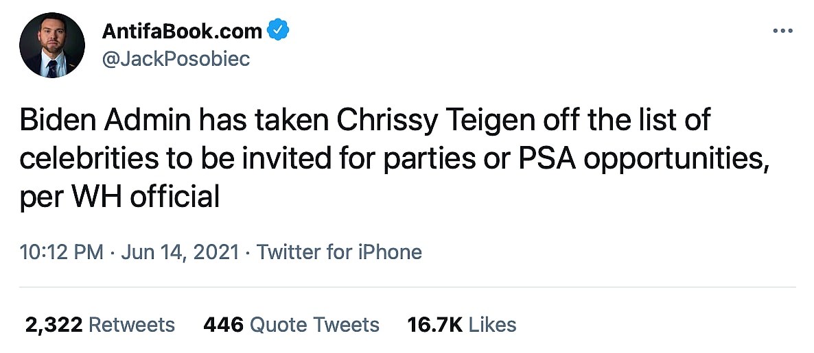Image resolution: width=814 pixels, height=353 pixels.
Task: Click the blue verified badge icon
Action: coord(278,31)
